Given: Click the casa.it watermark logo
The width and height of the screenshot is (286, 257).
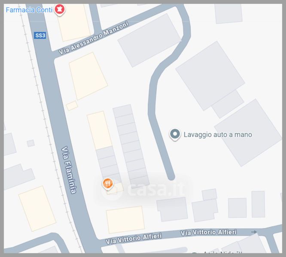Looking at the screenshot, I should tap(144, 189).
